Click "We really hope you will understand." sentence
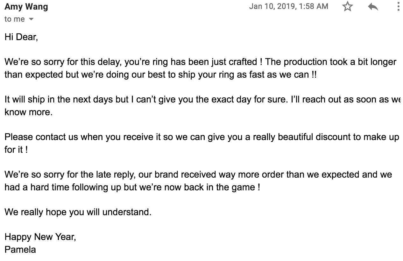403x261 pixels. click(78, 212)
